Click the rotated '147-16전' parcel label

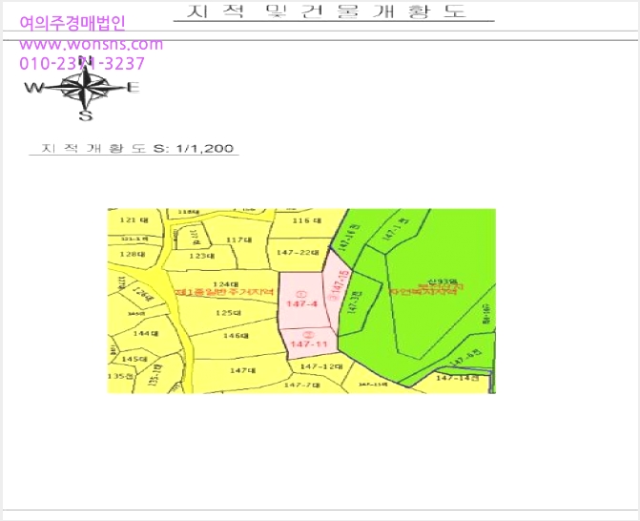tap(350, 237)
